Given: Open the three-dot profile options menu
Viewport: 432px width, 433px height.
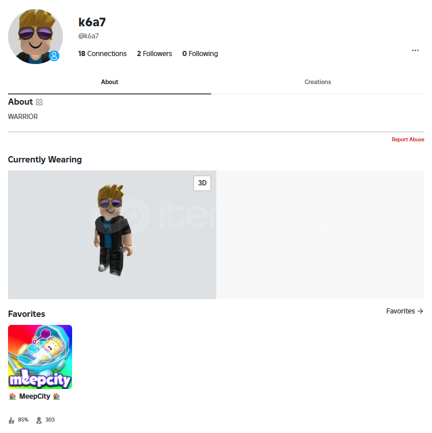Looking at the screenshot, I should click(415, 50).
